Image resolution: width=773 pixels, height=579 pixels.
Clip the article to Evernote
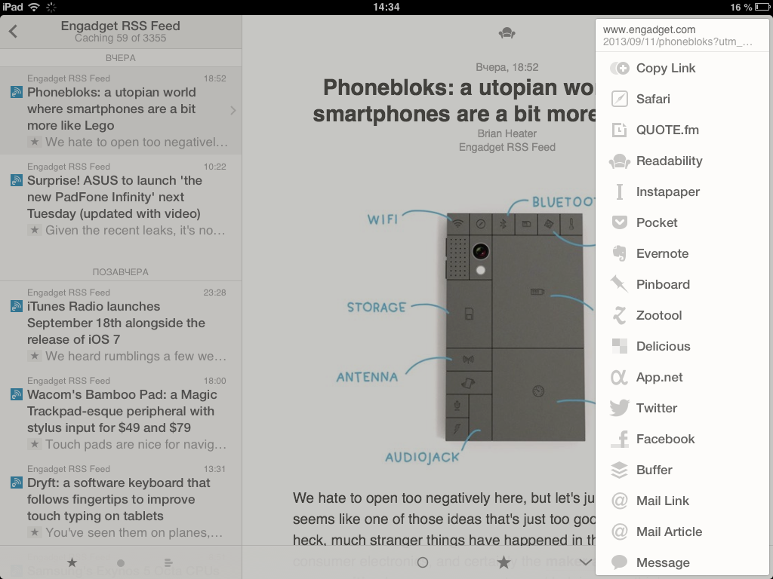tap(682, 253)
